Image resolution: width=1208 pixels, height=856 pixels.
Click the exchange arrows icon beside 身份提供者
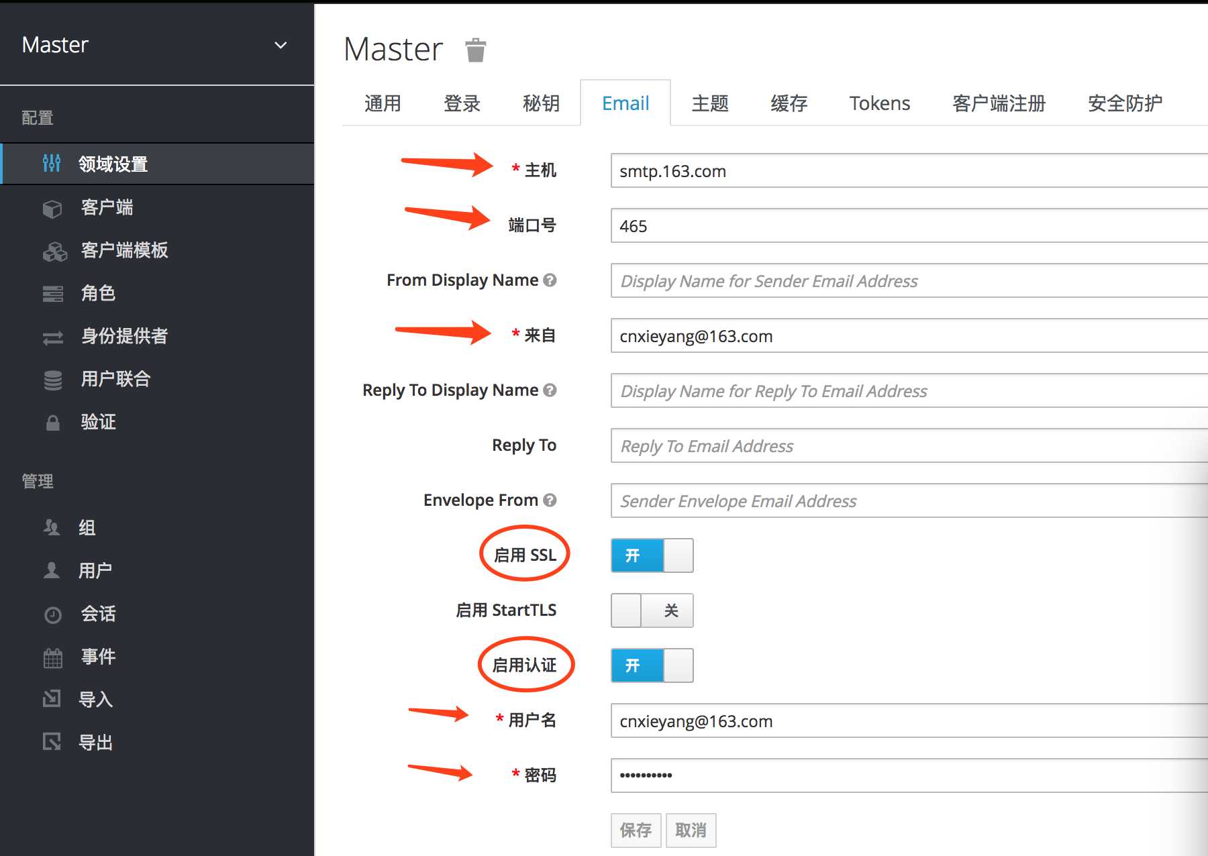tap(53, 337)
